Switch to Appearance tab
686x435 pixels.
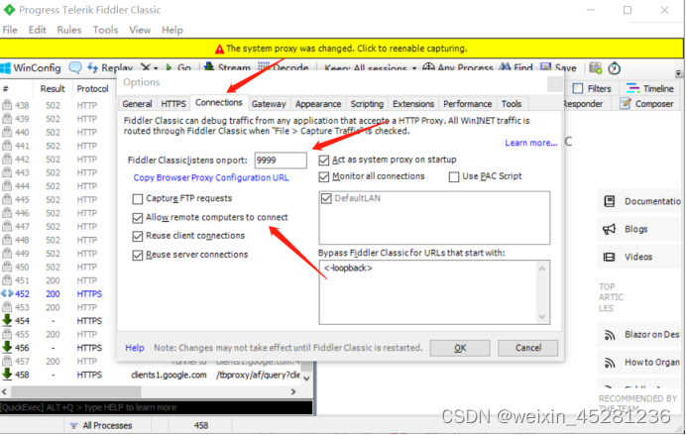(318, 104)
